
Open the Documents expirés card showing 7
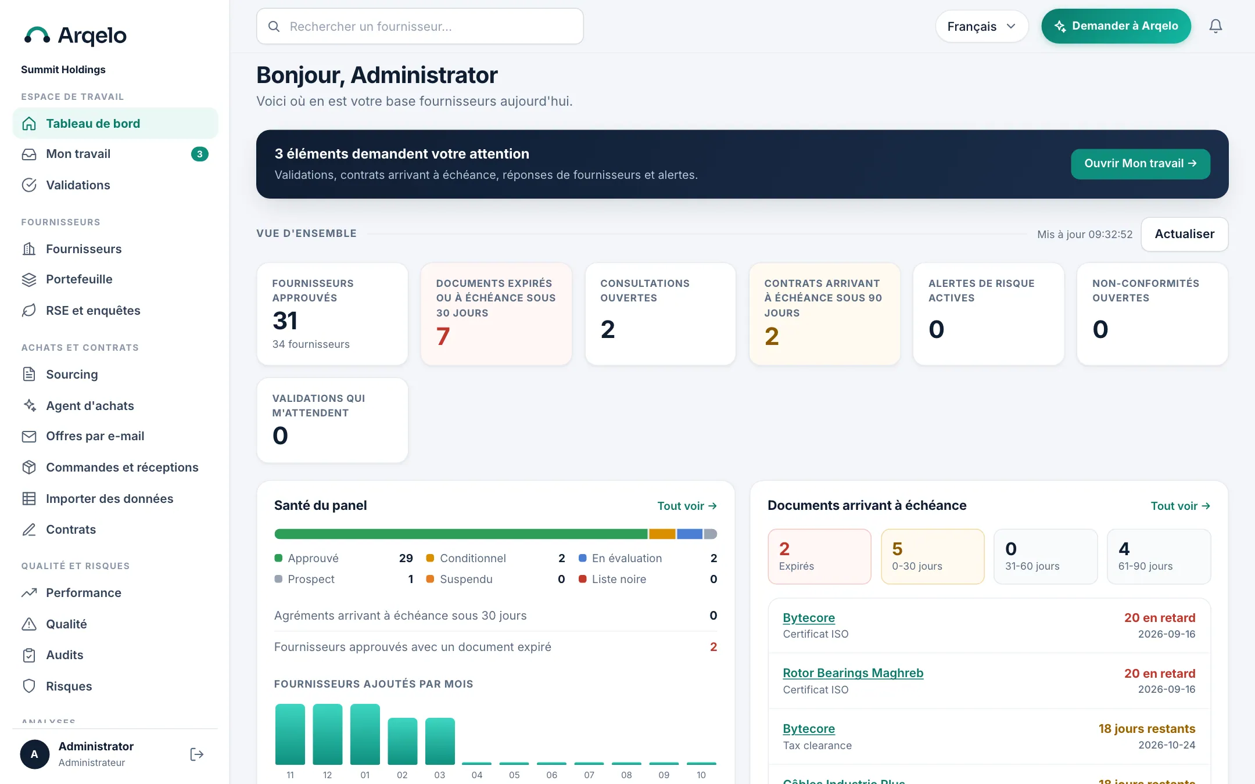point(496,314)
